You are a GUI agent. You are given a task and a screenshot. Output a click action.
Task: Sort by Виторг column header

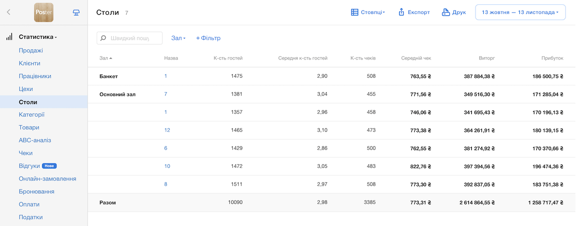click(487, 58)
